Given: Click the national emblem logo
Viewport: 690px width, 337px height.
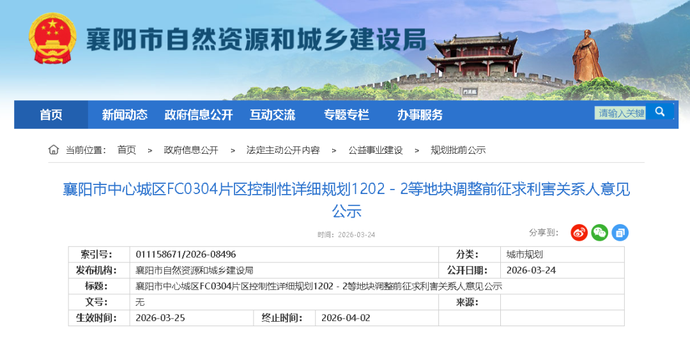Looking at the screenshot, I should (x=52, y=38).
